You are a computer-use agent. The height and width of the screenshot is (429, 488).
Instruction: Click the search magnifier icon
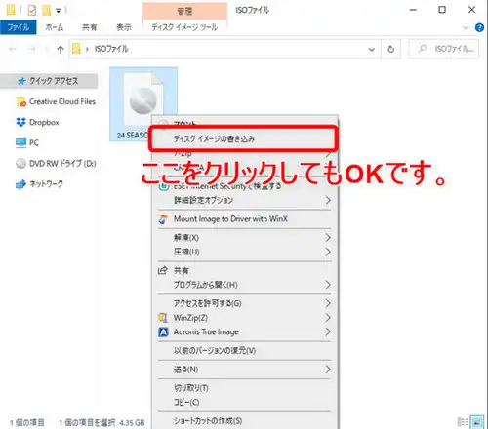point(423,49)
